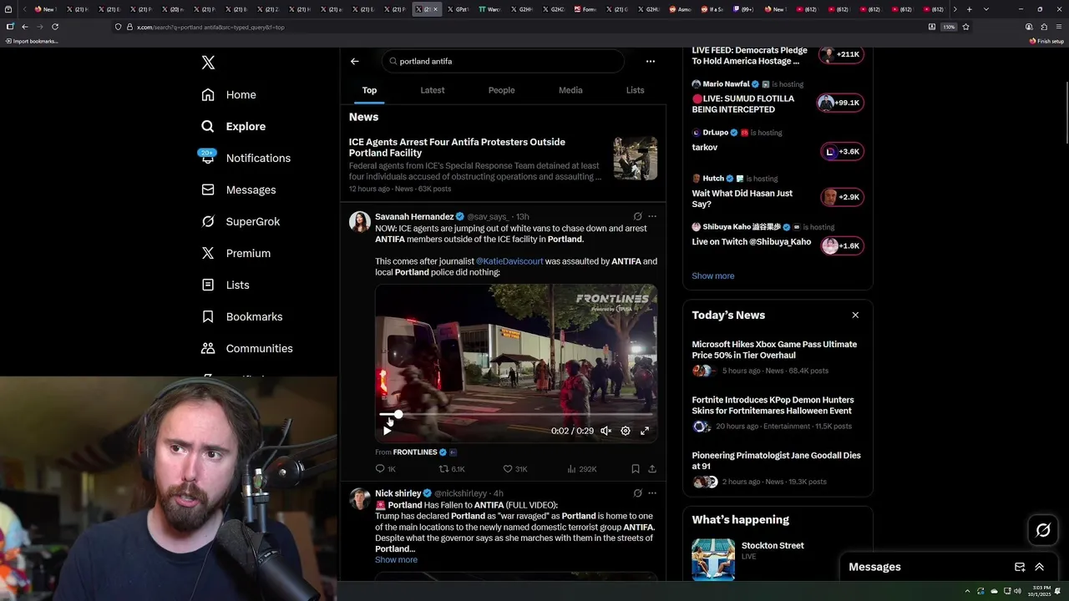Click the back arrow beside search box

(x=354, y=61)
